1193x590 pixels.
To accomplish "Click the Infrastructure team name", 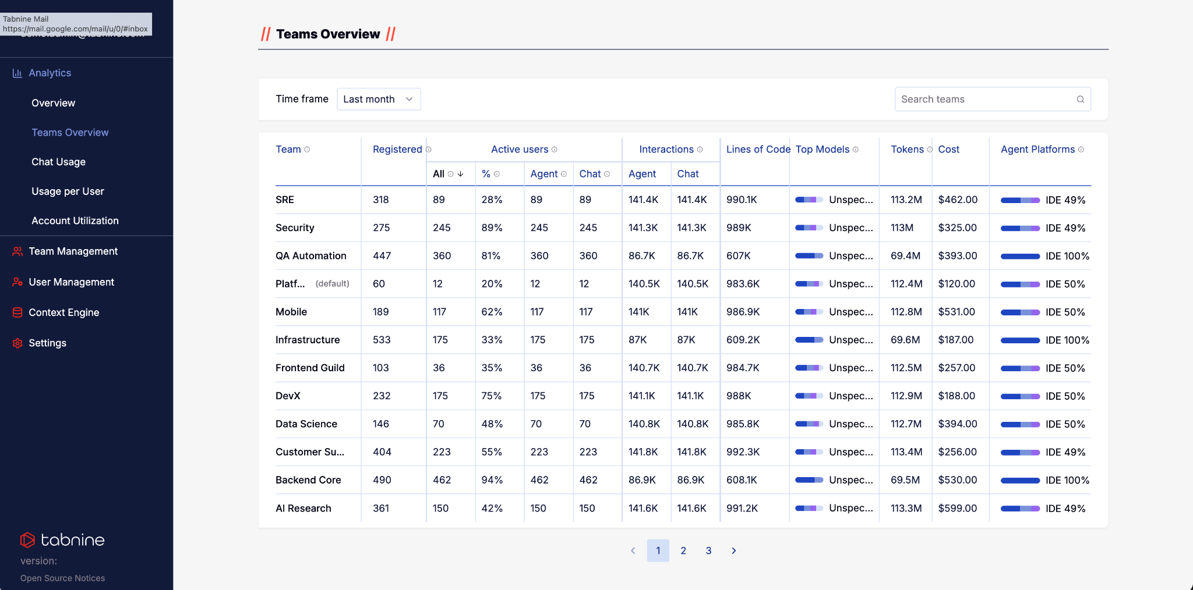I will pos(308,340).
